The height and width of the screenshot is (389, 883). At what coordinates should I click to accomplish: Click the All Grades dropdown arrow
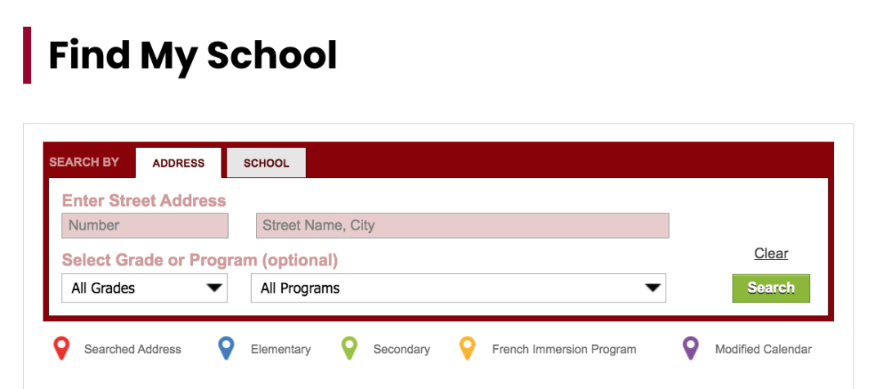click(214, 288)
